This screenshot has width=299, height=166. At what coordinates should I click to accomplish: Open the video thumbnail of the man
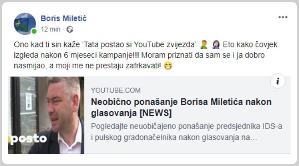pos(47,115)
